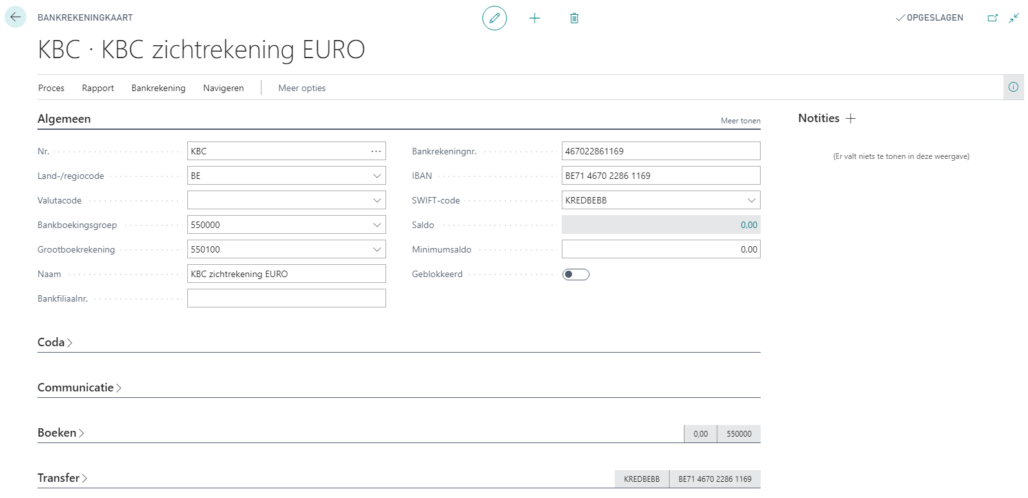Click the IBAN input field
Screen dimensions: 1028x498
(661, 176)
